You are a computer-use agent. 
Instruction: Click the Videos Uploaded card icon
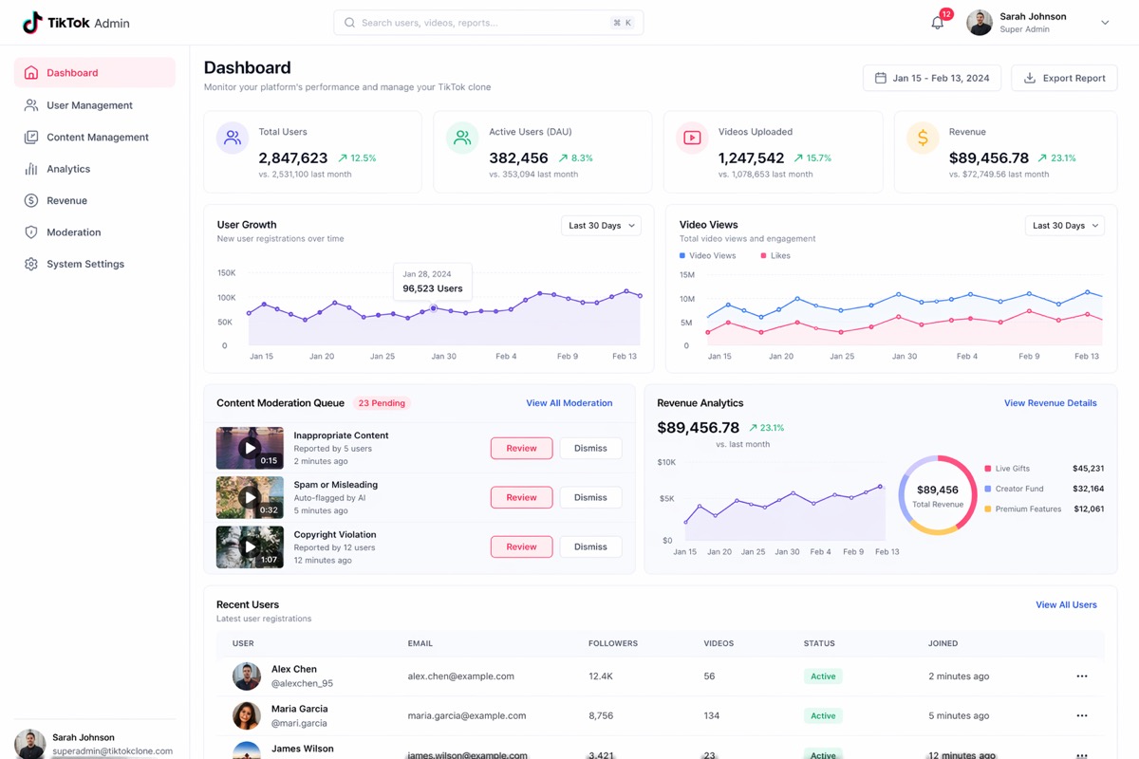[692, 138]
